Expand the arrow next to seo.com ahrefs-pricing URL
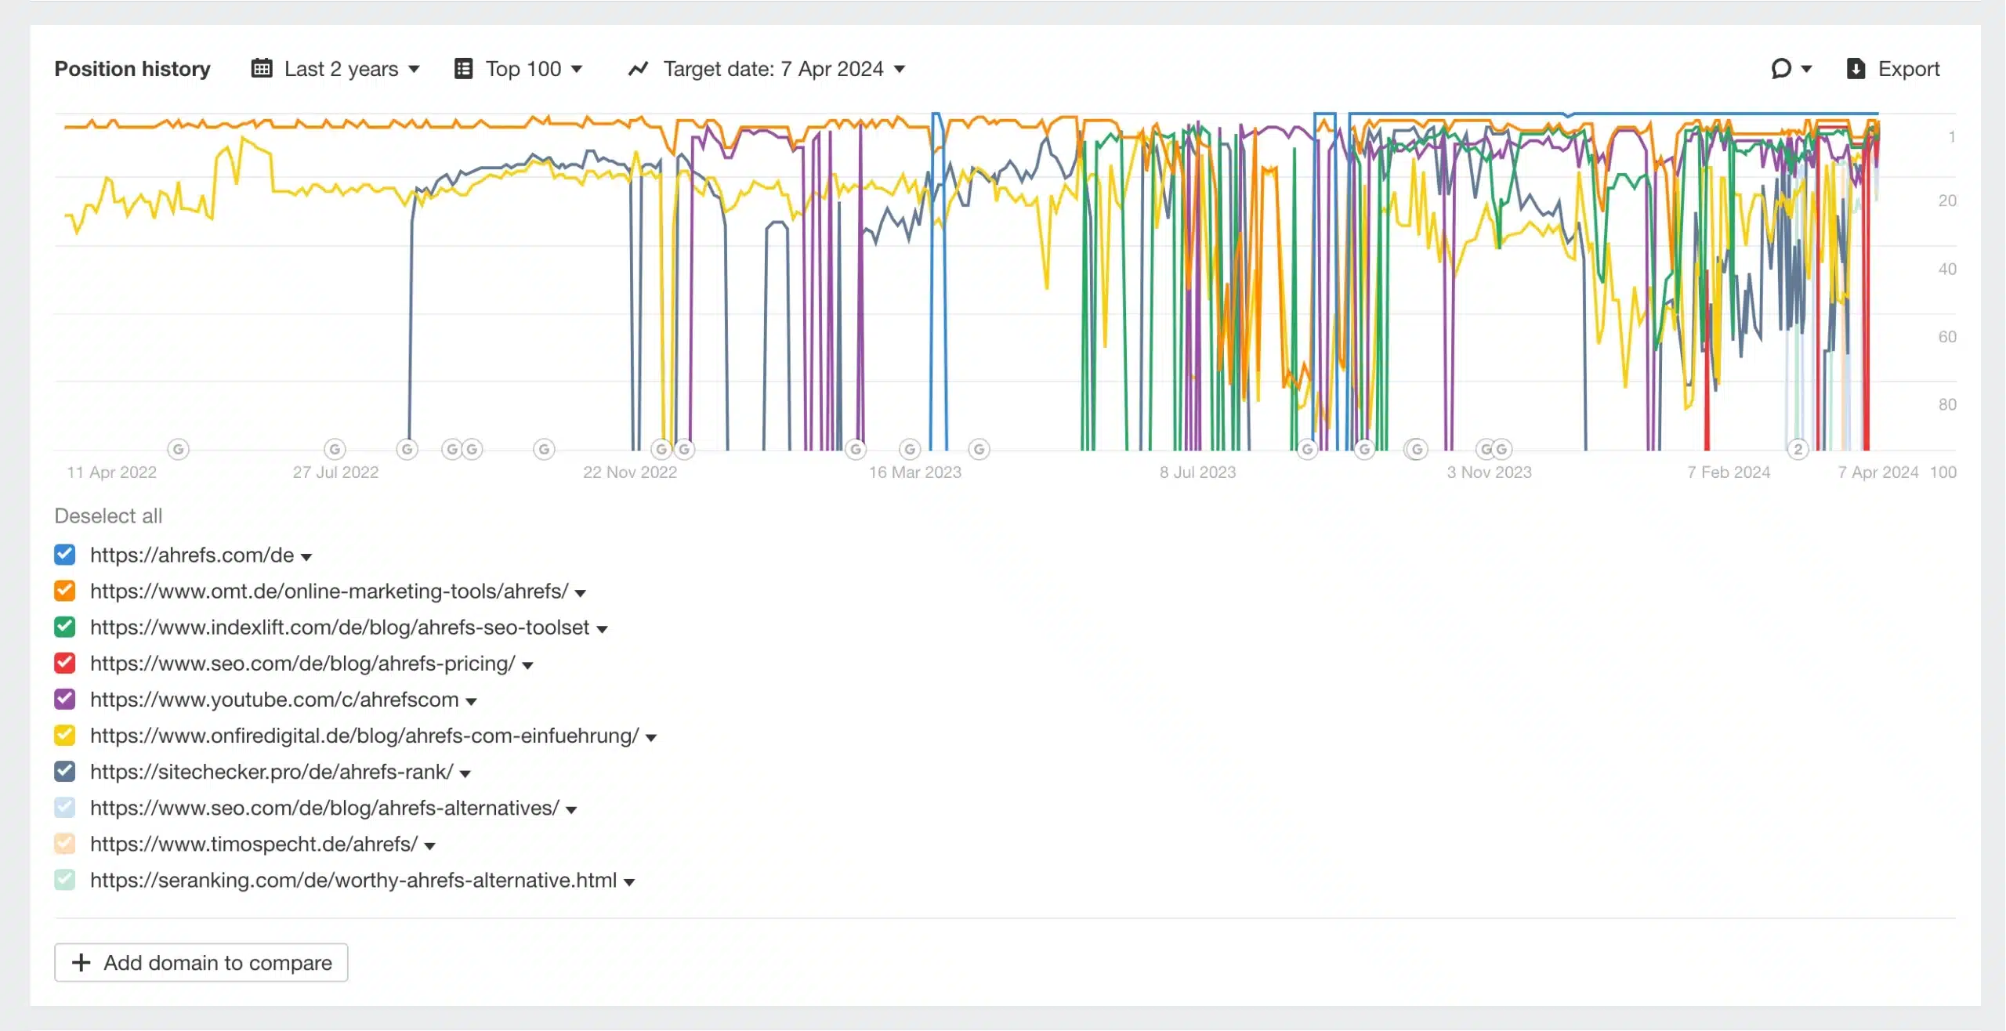 click(x=527, y=665)
